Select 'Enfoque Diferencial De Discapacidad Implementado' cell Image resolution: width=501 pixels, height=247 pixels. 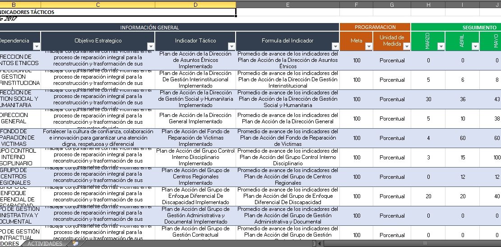tap(195, 196)
